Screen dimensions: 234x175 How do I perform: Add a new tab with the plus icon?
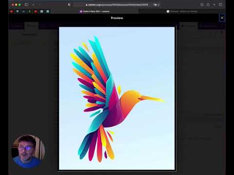pyautogui.click(x=214, y=5)
